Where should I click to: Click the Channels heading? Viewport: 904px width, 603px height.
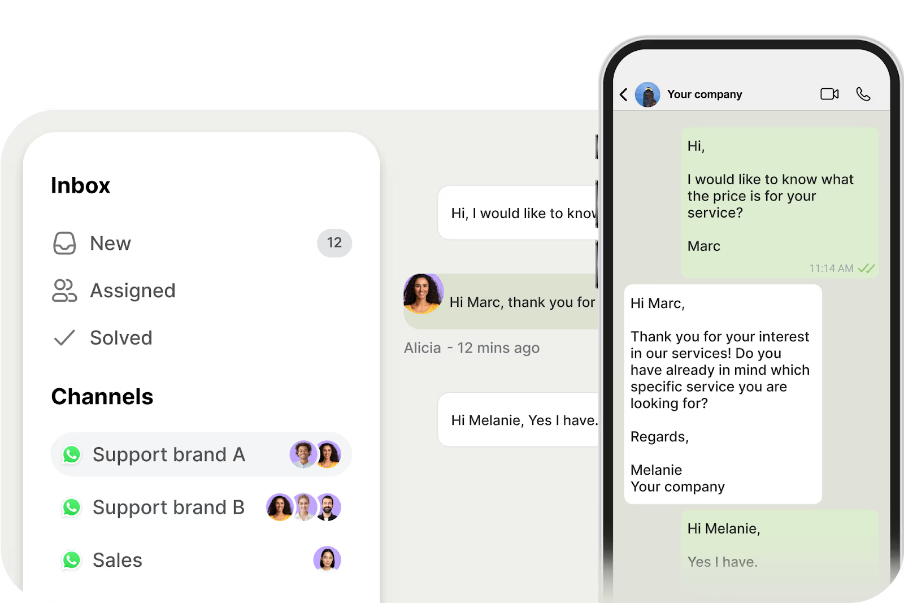102,397
